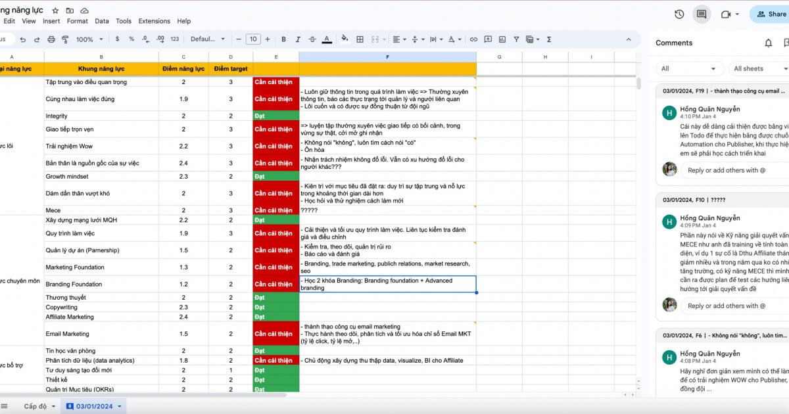
Task: Open the Format menu
Action: (x=78, y=21)
